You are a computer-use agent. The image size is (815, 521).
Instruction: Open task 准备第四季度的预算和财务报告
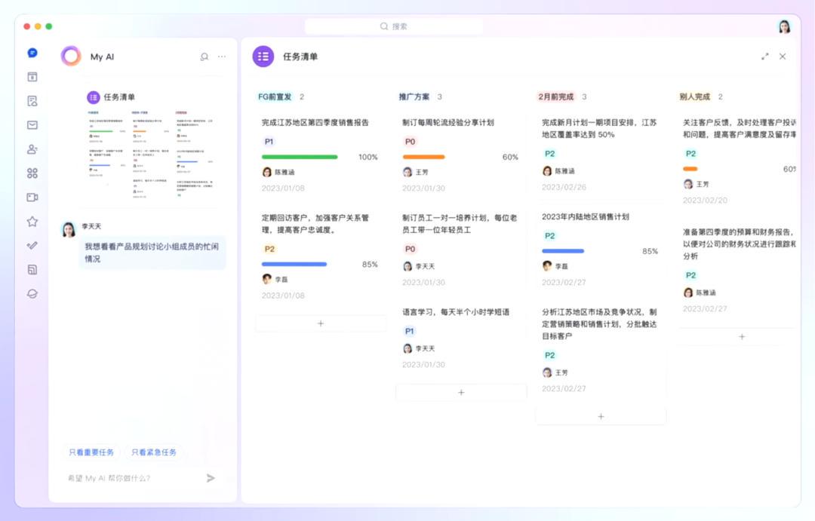click(x=739, y=244)
